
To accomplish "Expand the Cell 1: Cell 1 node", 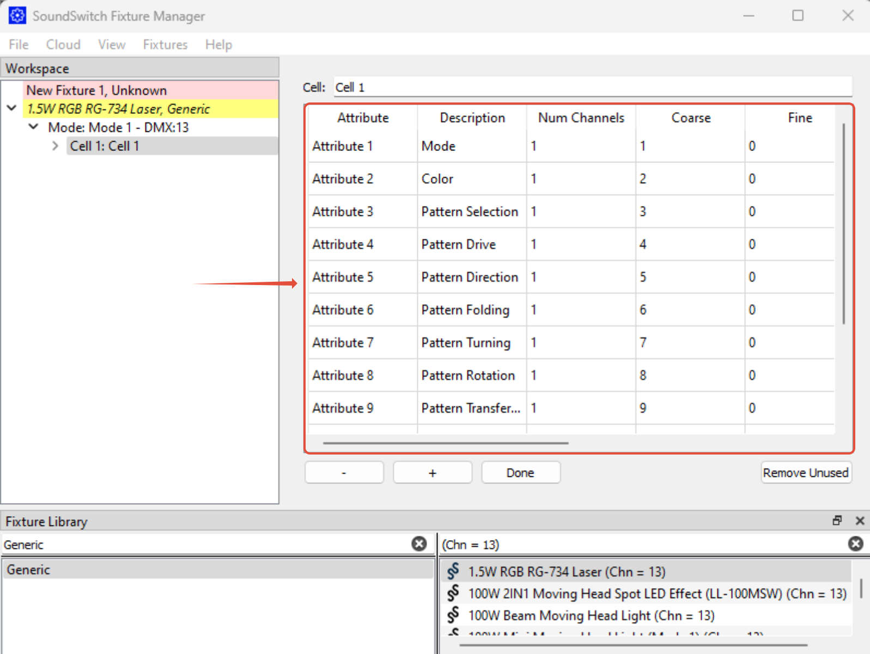I will (55, 146).
